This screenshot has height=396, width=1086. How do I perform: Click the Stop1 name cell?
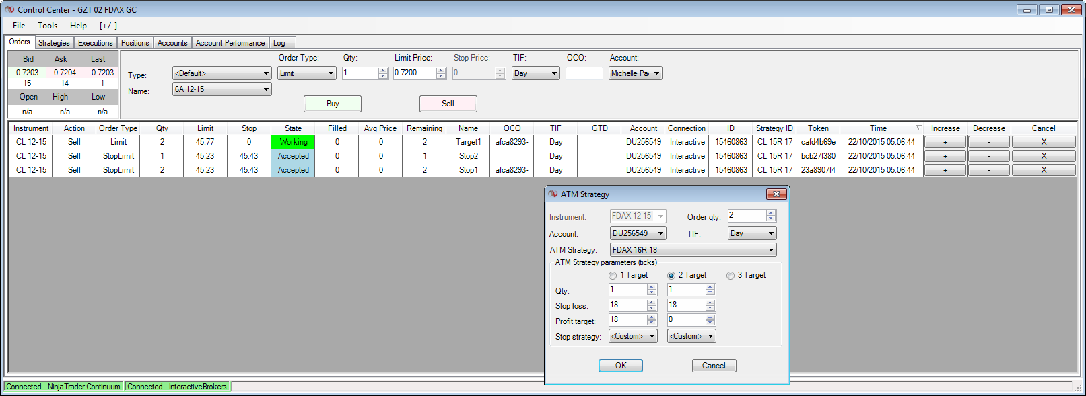(468, 170)
